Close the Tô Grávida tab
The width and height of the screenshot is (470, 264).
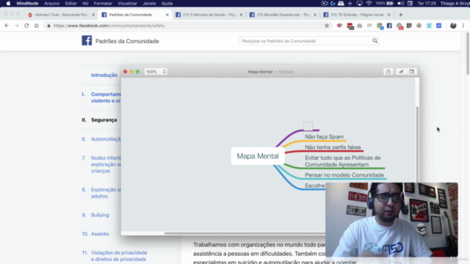point(388,15)
